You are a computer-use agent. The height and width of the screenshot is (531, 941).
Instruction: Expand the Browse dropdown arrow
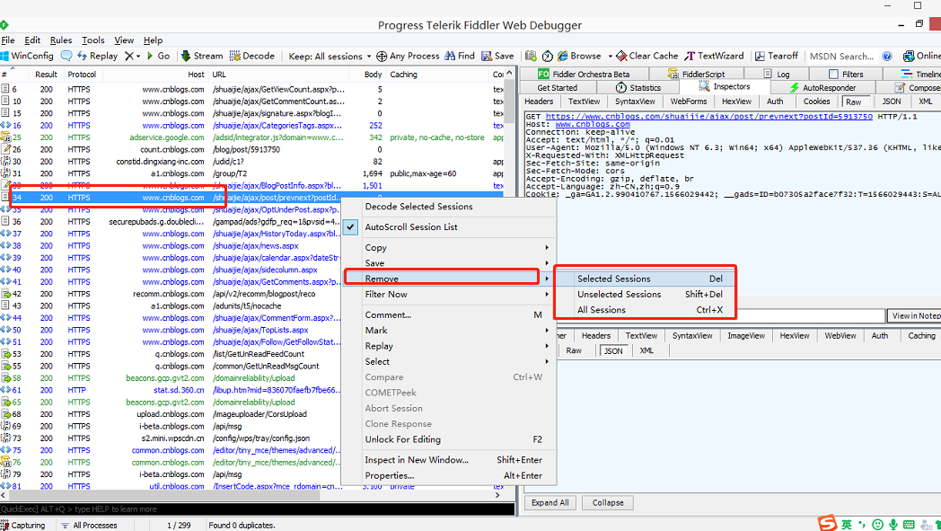pos(610,57)
